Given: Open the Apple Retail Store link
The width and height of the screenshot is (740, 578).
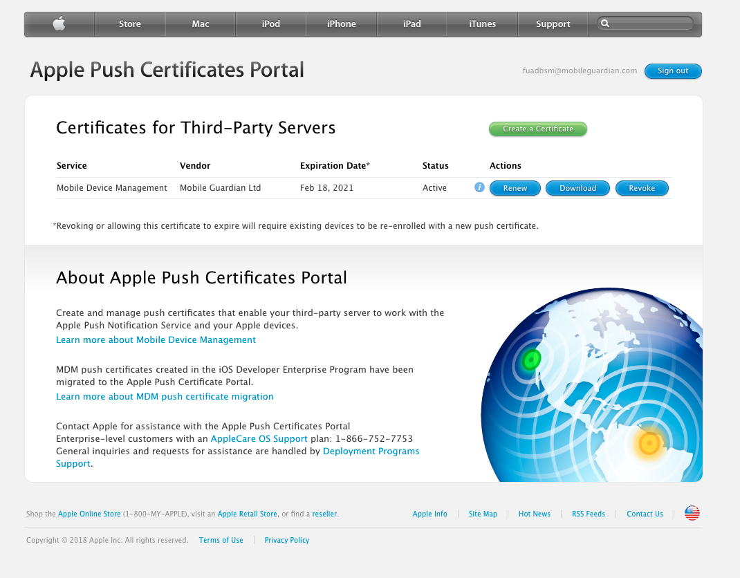Looking at the screenshot, I should click(x=248, y=514).
